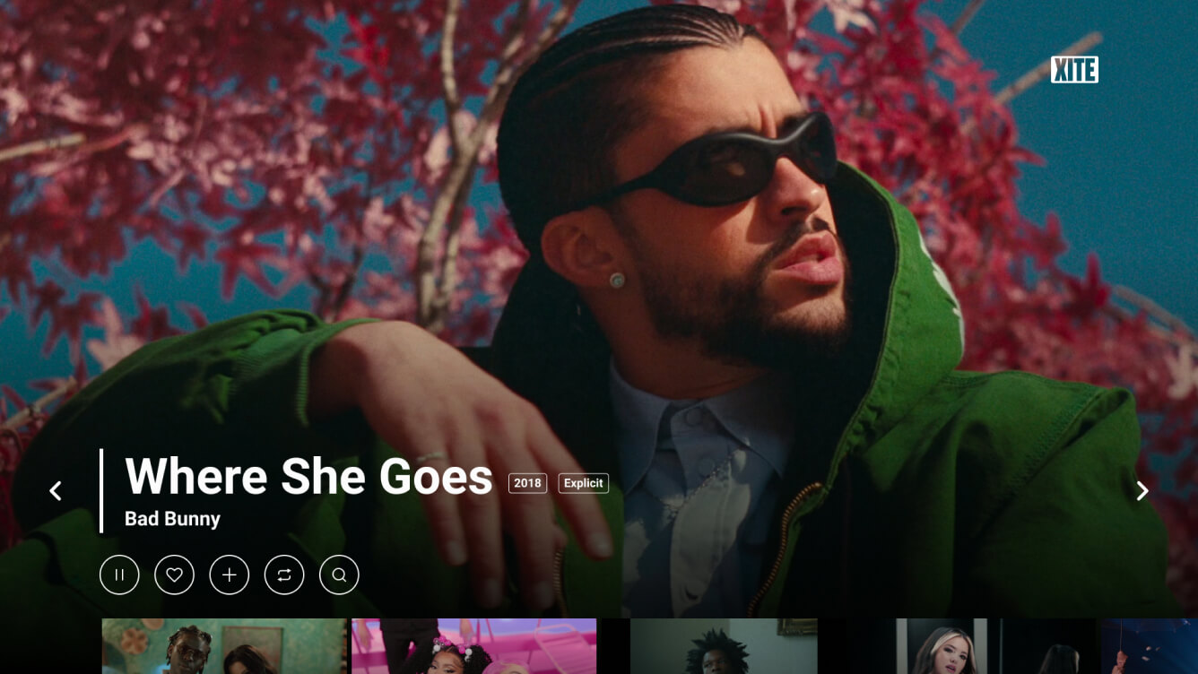
Task: Click the Explicit content badge
Action: coord(583,483)
